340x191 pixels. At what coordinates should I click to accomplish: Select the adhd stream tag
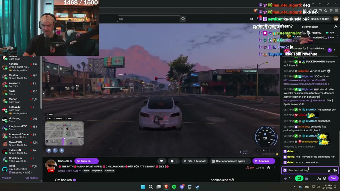pyautogui.click(x=86, y=171)
